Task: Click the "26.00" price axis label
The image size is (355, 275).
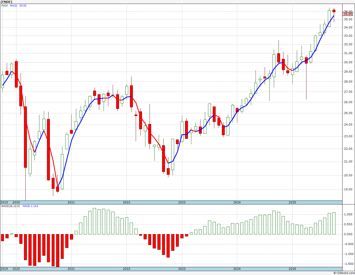Action: pyautogui.click(x=348, y=102)
